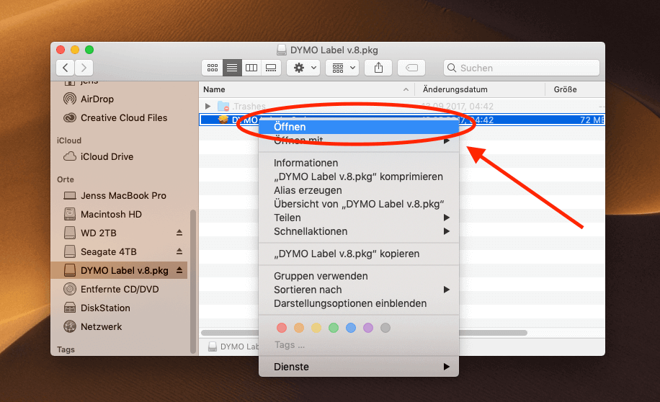
Task: Sort by the Name column header
Action: 306,89
